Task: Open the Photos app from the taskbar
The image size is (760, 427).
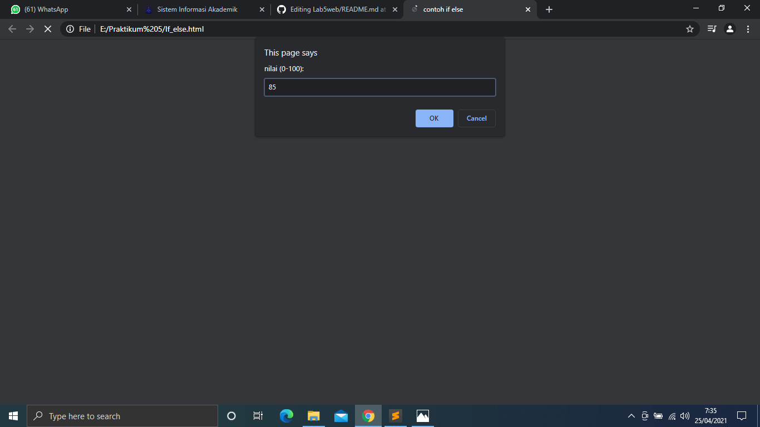Action: [423, 416]
